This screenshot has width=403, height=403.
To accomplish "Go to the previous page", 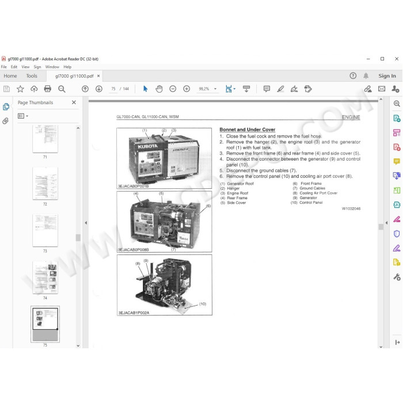I will [85, 89].
